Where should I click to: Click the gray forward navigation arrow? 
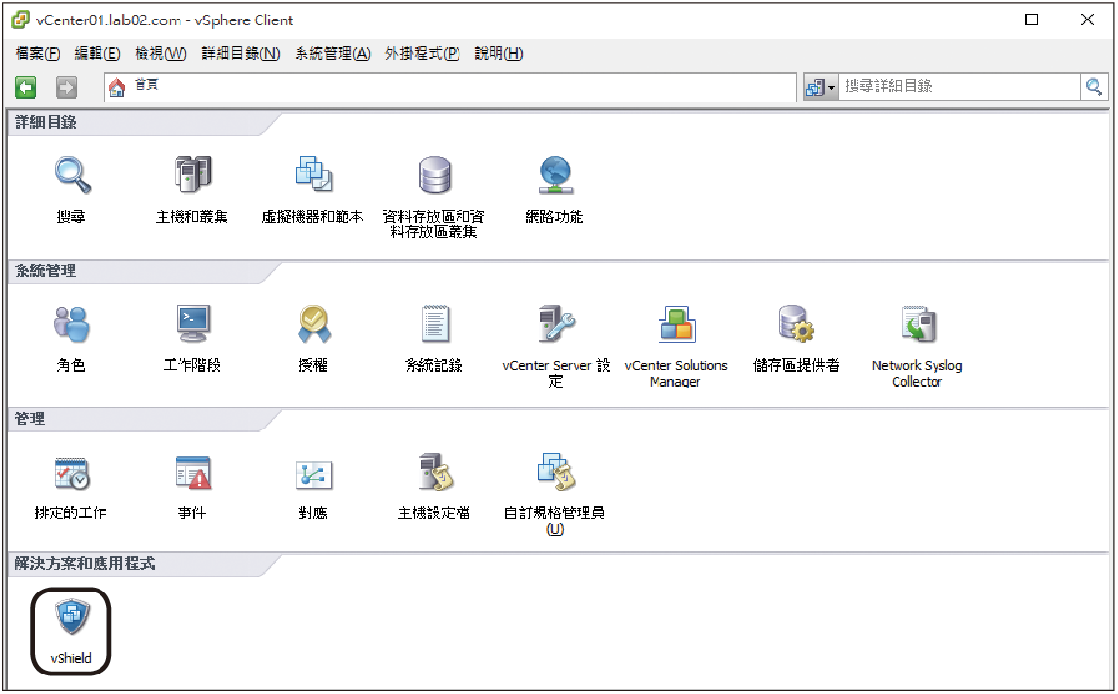click(x=66, y=88)
